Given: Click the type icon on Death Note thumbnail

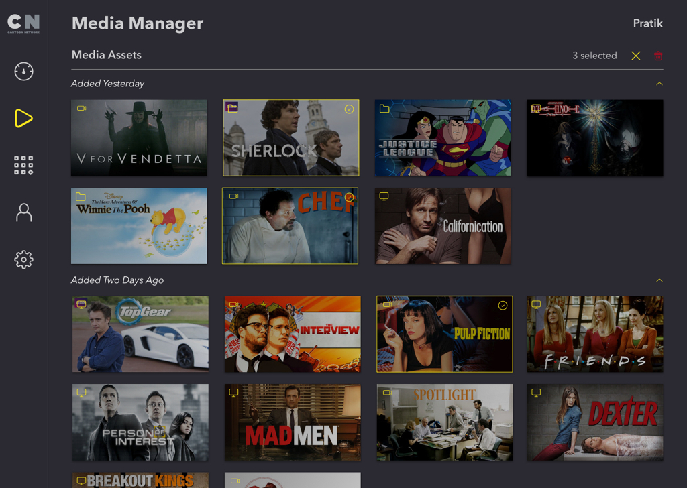Looking at the screenshot, I should click(535, 108).
